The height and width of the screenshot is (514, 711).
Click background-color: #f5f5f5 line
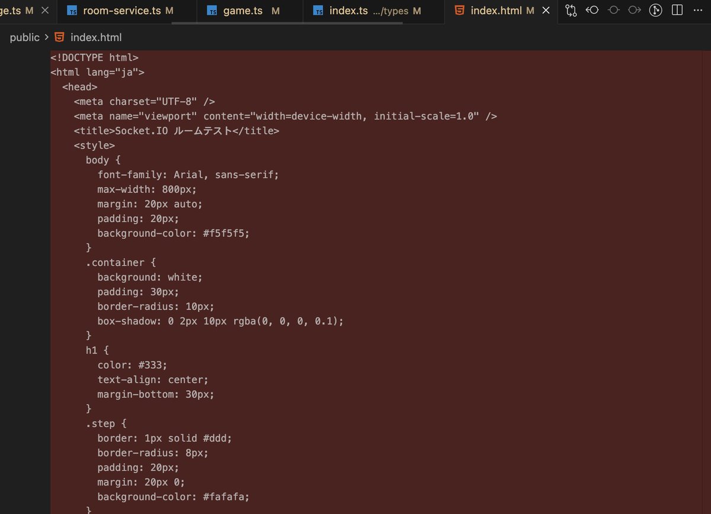[x=174, y=233]
